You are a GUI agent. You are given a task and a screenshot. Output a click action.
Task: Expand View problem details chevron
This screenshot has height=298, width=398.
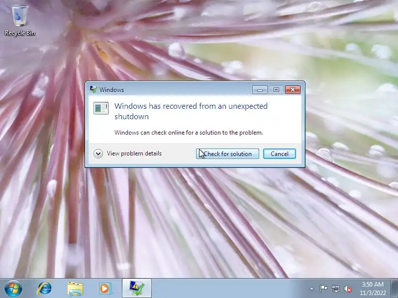(x=98, y=153)
